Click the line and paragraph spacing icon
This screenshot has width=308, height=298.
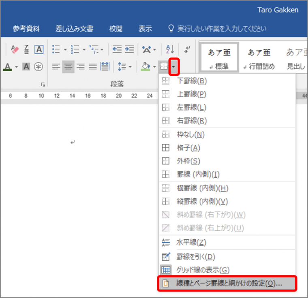coord(122,67)
